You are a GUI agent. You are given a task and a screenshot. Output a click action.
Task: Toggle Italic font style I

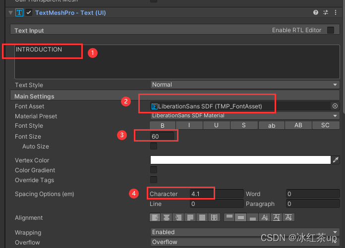point(189,125)
